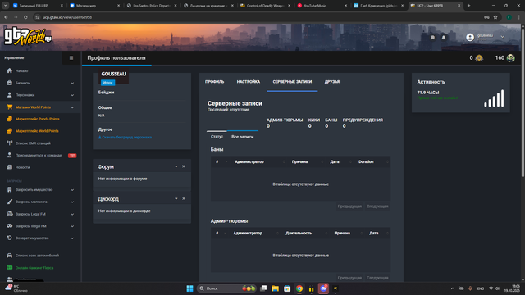
Task: Open File Explorer from taskbar
Action: pos(276,288)
